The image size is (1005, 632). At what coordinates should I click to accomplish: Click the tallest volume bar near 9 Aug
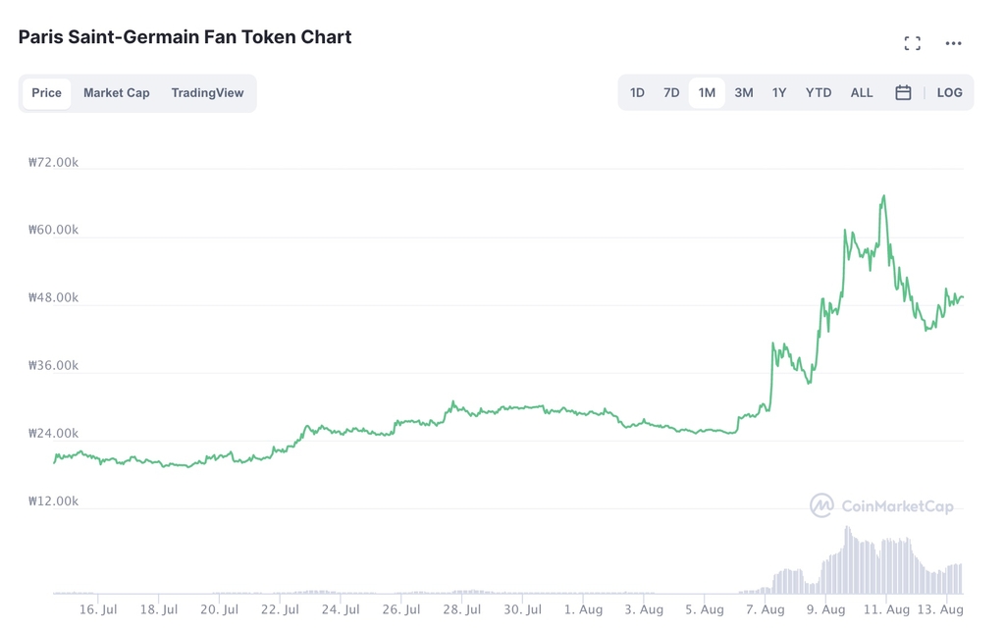[847, 559]
